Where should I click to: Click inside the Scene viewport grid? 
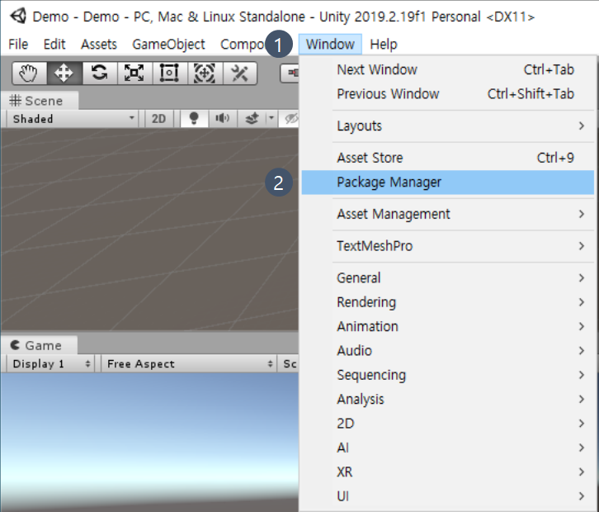pos(149,230)
